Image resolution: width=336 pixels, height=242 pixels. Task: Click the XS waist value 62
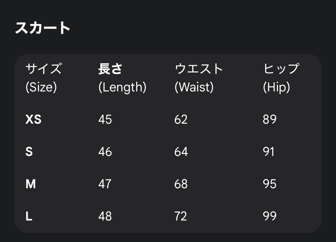tap(181, 120)
